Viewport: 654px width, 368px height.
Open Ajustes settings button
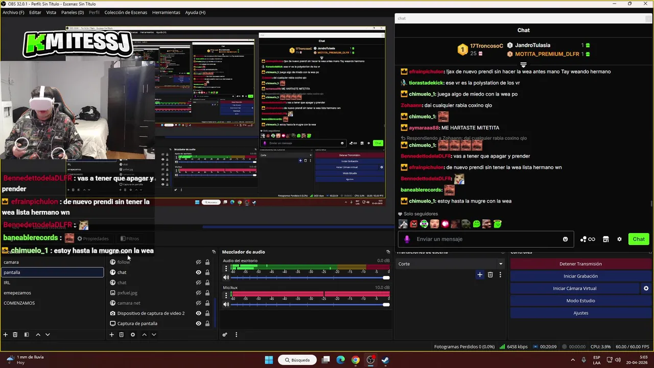[x=580, y=313]
